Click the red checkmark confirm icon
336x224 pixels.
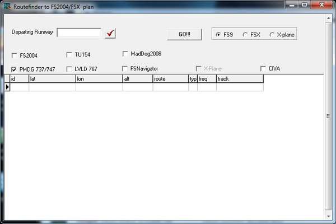pyautogui.click(x=110, y=33)
